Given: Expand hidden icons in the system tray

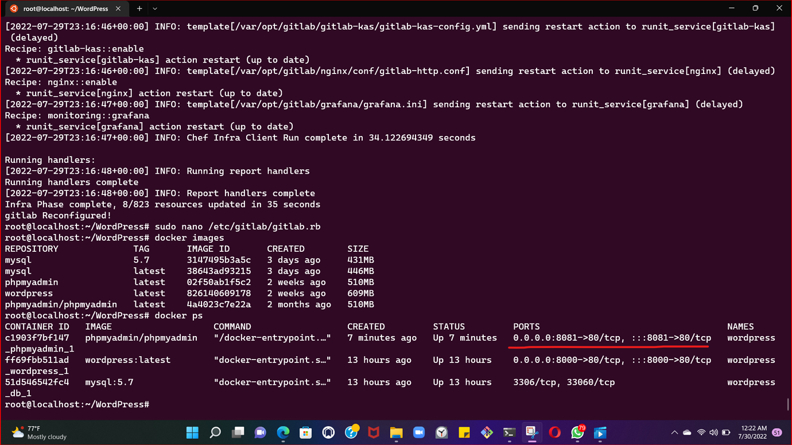Looking at the screenshot, I should [x=674, y=434].
